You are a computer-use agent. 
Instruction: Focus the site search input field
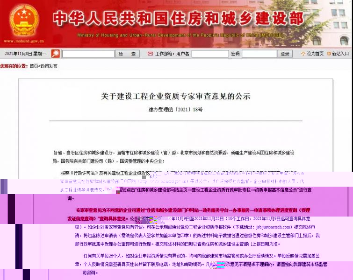tap(88, 54)
